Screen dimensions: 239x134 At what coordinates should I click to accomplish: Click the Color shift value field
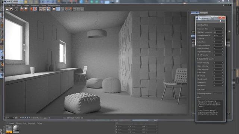[218, 73]
